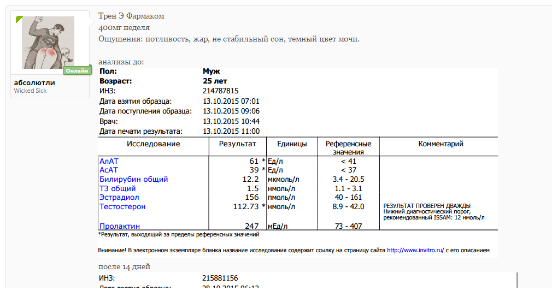Open the АсАТ test link
The height and width of the screenshot is (303, 552).
[109, 170]
